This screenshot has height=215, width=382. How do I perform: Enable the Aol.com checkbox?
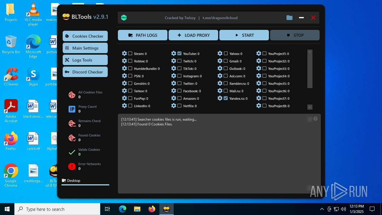(x=226, y=76)
